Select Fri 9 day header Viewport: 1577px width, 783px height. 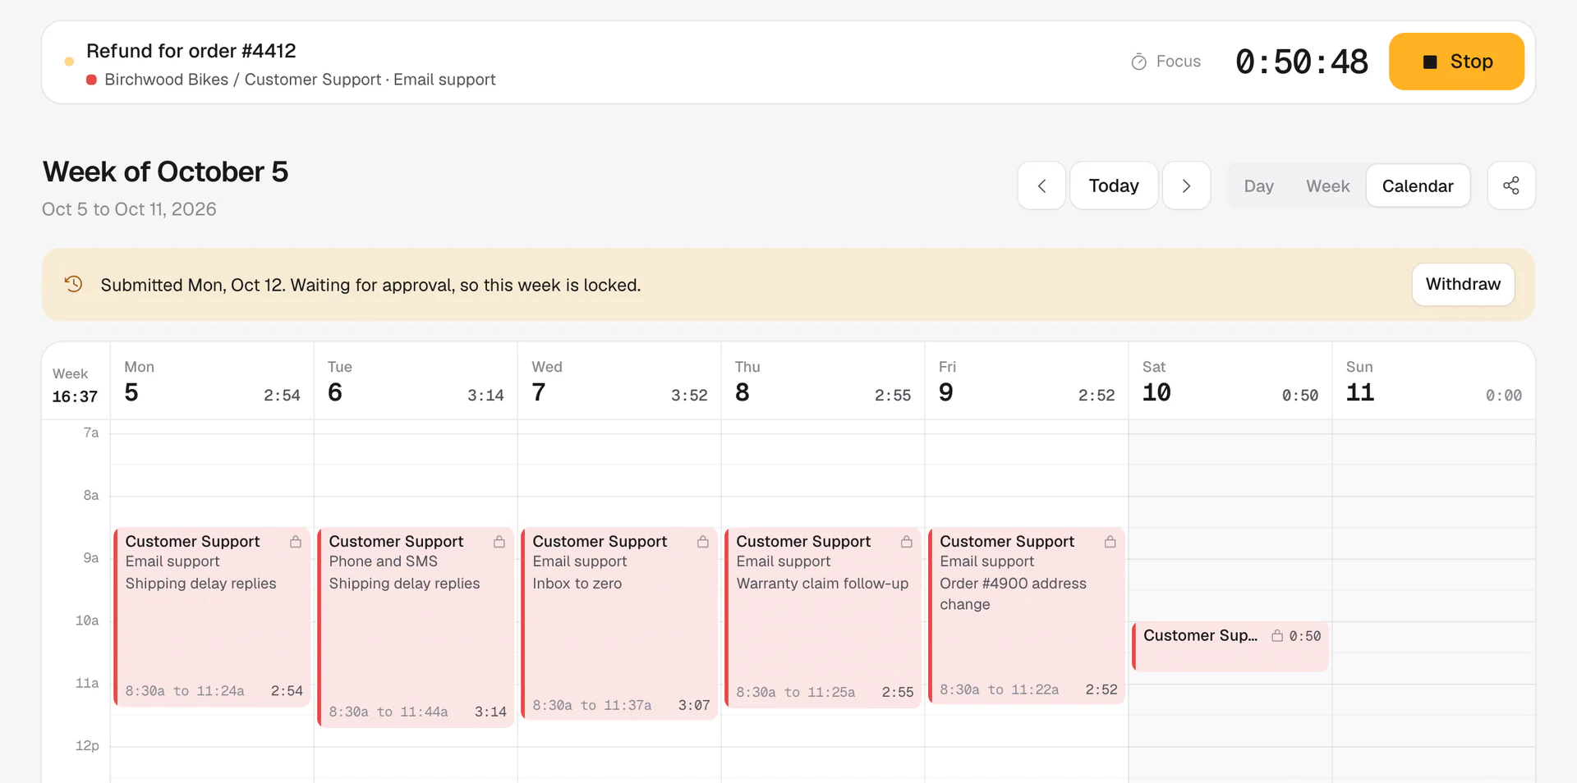pyautogui.click(x=1027, y=382)
